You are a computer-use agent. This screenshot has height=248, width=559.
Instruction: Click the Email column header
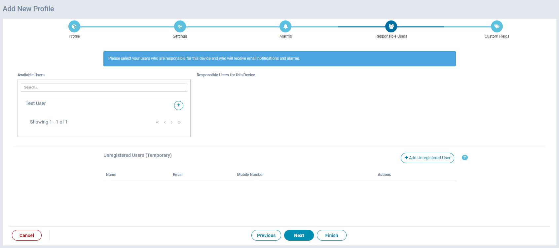point(178,175)
